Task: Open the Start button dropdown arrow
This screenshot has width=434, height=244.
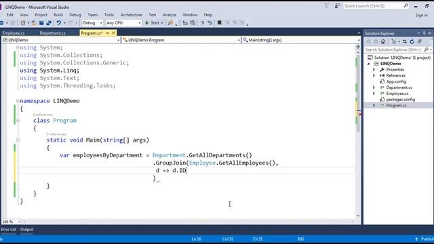Action: 162,23
